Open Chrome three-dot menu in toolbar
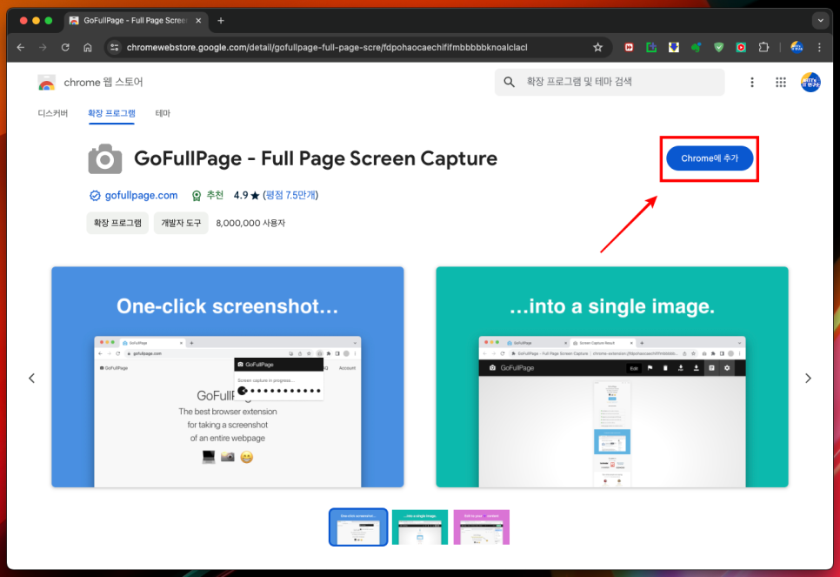Viewport: 840px width, 577px height. pyautogui.click(x=819, y=47)
